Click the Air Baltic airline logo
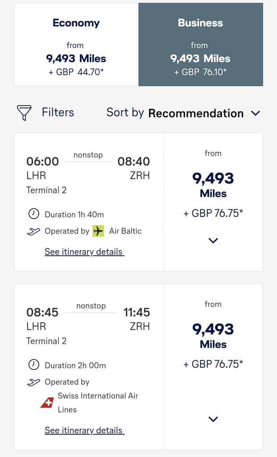Screen dimensions: 277x457 click(x=98, y=231)
